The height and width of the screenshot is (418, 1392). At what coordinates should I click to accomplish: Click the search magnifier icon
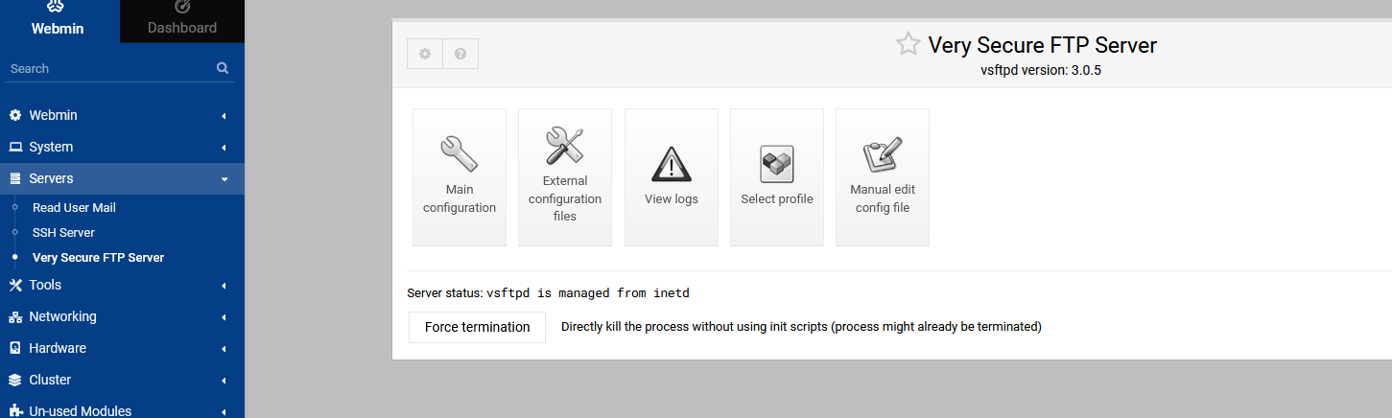(x=223, y=68)
